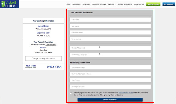Focus the Last Name field

tap(110, 26)
